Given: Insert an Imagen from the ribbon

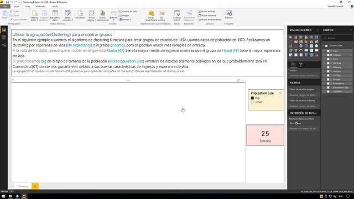Looking at the screenshot, I should click(124, 15).
